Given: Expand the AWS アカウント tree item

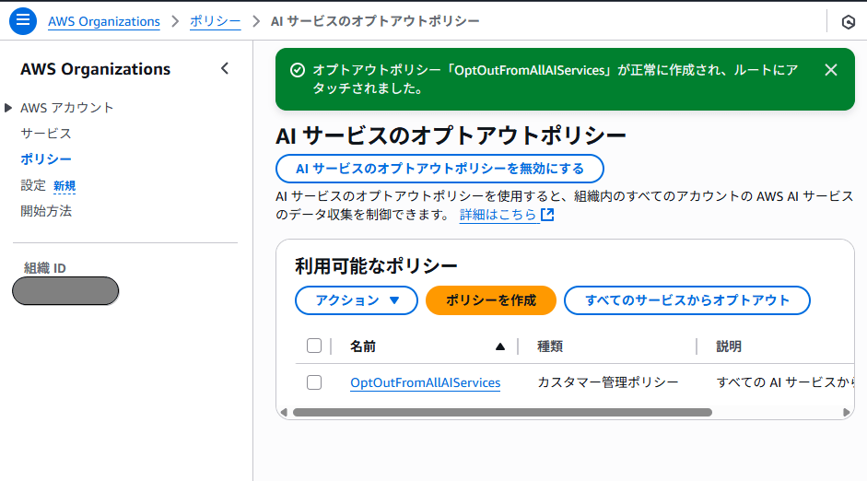Looking at the screenshot, I should 8,108.
